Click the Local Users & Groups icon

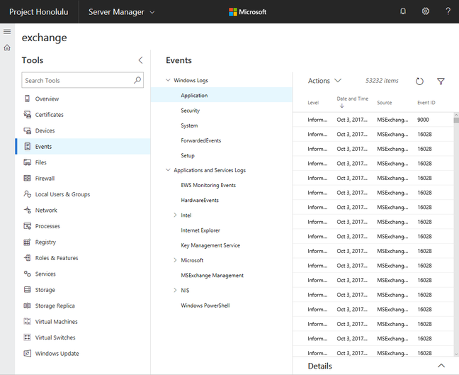pyautogui.click(x=27, y=194)
